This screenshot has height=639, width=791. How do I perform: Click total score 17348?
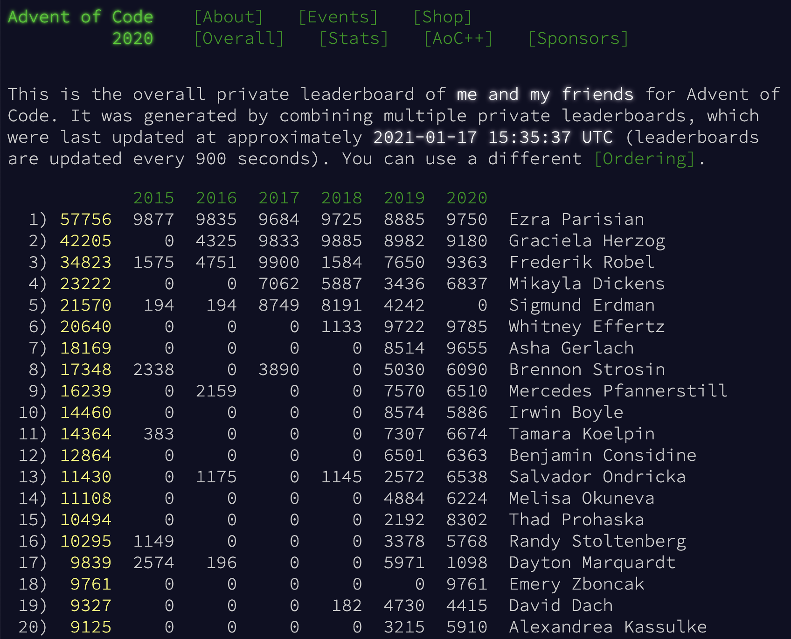pyautogui.click(x=86, y=370)
